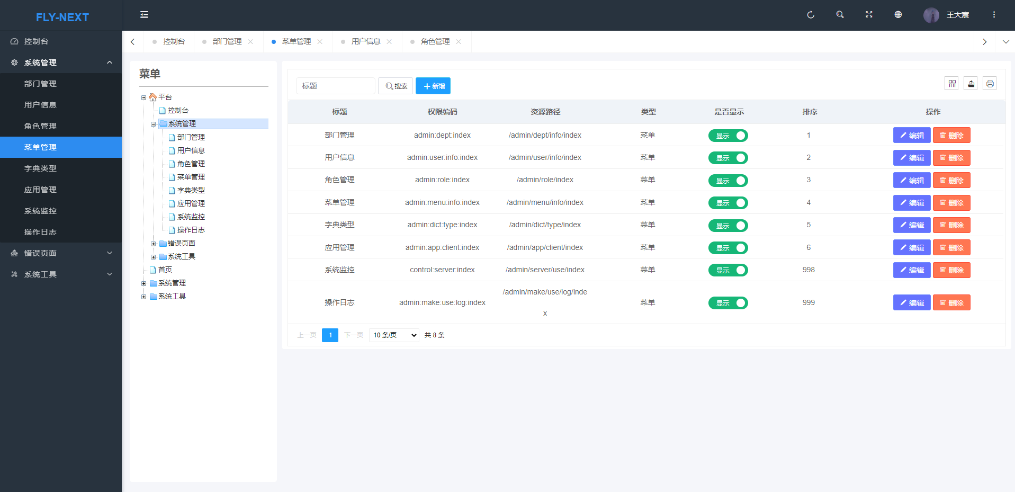
Task: Click the refresh icon in top header
Action: 810,15
